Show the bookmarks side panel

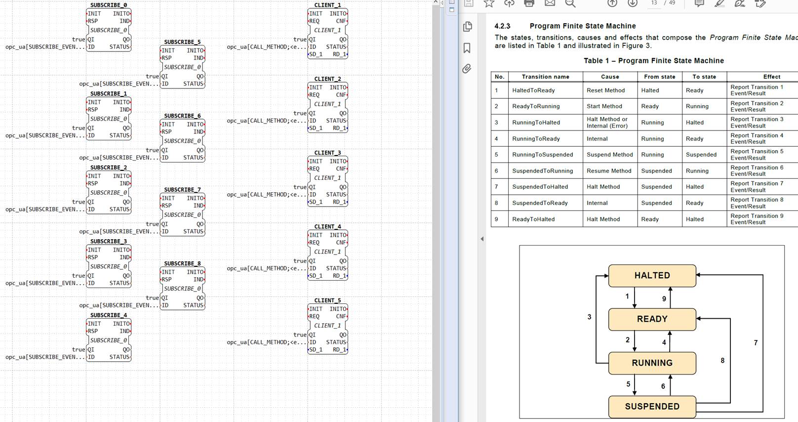pos(467,48)
